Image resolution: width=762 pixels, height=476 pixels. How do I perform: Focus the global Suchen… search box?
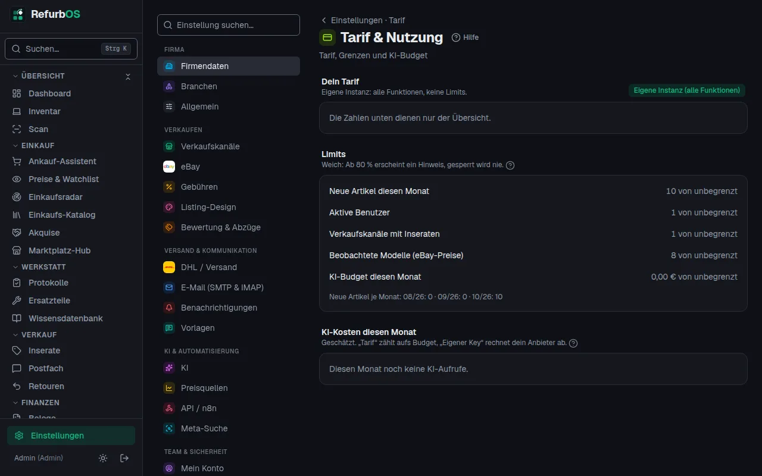71,49
